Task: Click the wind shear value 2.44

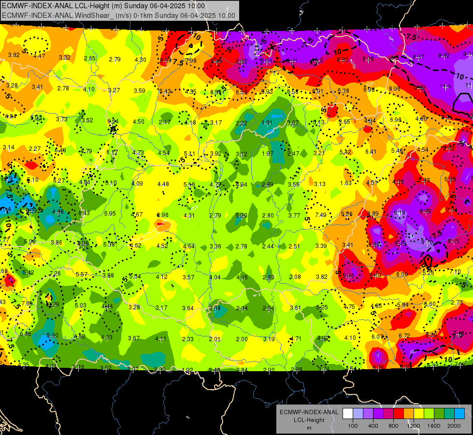Action: pyautogui.click(x=268, y=246)
